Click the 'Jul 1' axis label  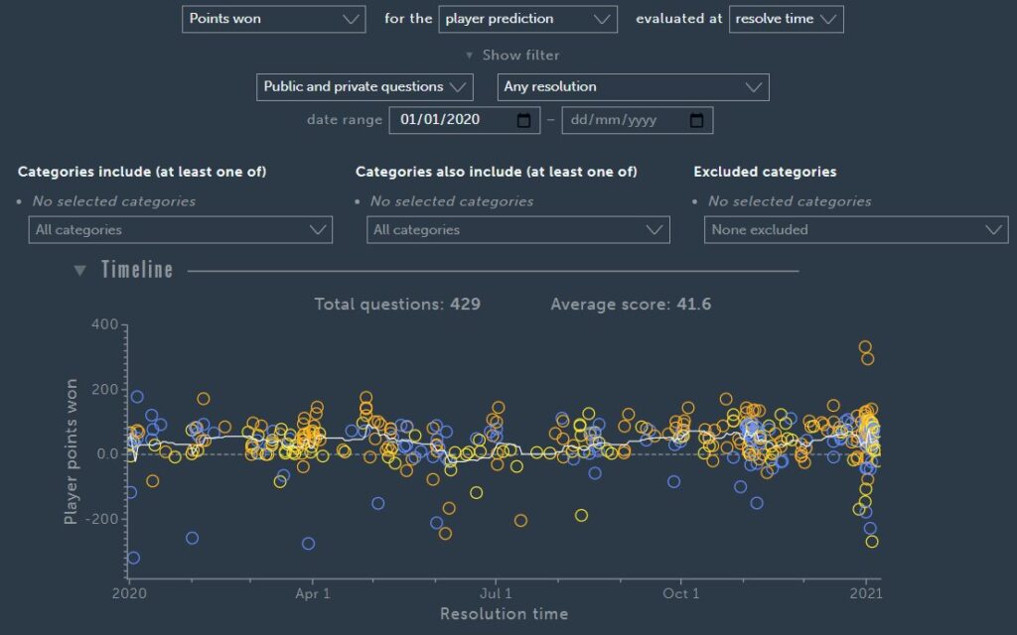coord(497,593)
